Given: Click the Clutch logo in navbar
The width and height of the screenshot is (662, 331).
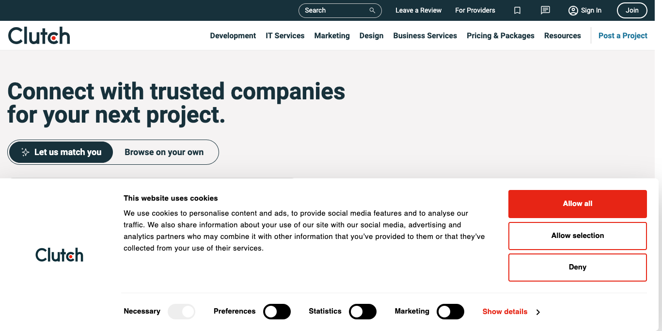Looking at the screenshot, I should [39, 35].
